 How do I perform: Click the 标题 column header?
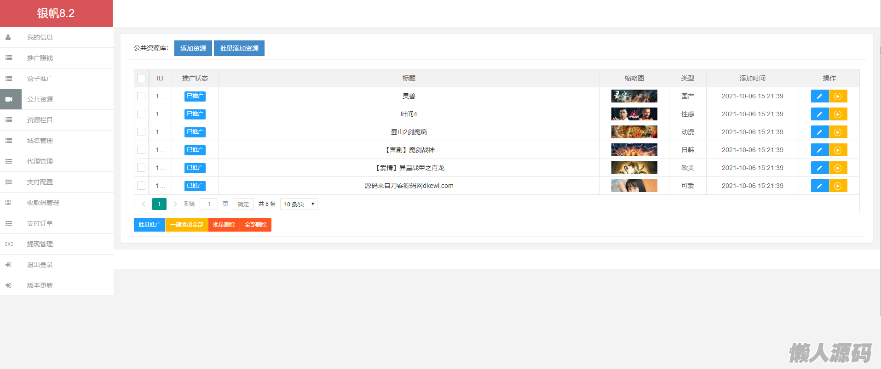click(x=409, y=78)
